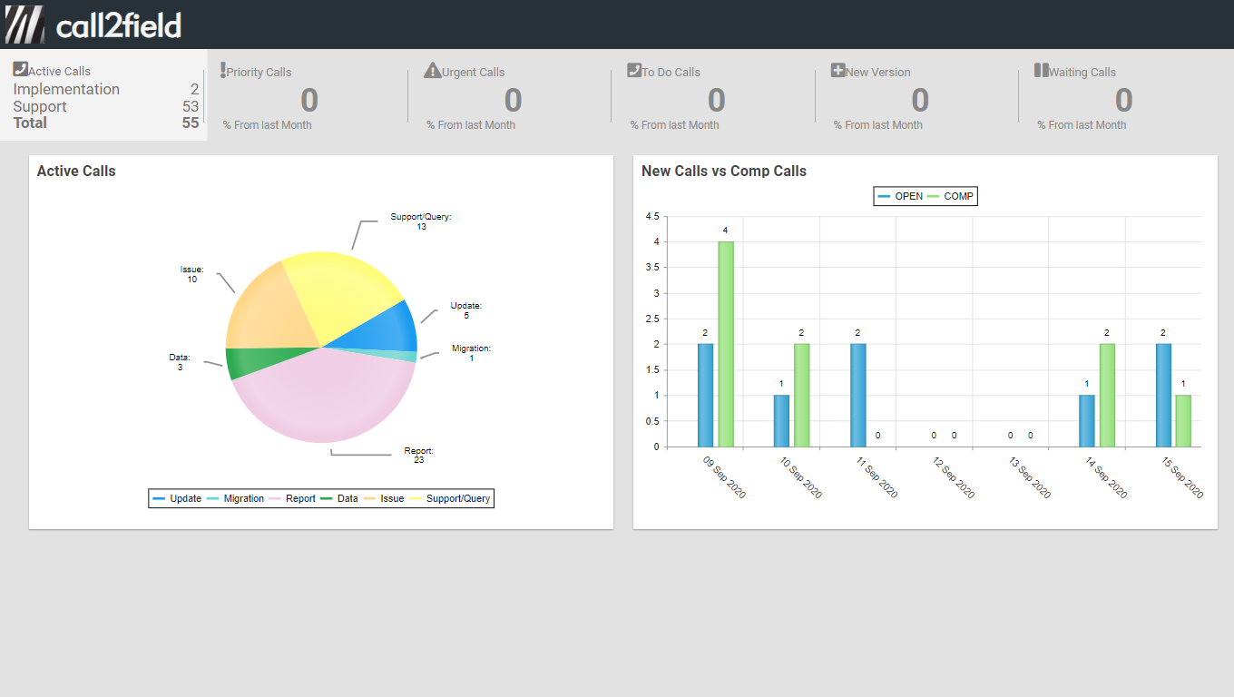
Task: Click the 14 Sep blue OPEN bar
Action: click(x=1086, y=421)
